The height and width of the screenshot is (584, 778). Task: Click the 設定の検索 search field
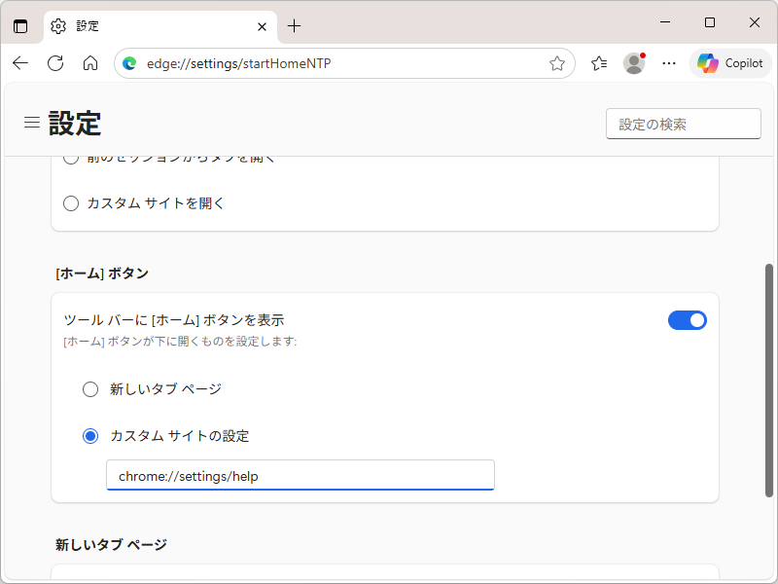(x=683, y=123)
